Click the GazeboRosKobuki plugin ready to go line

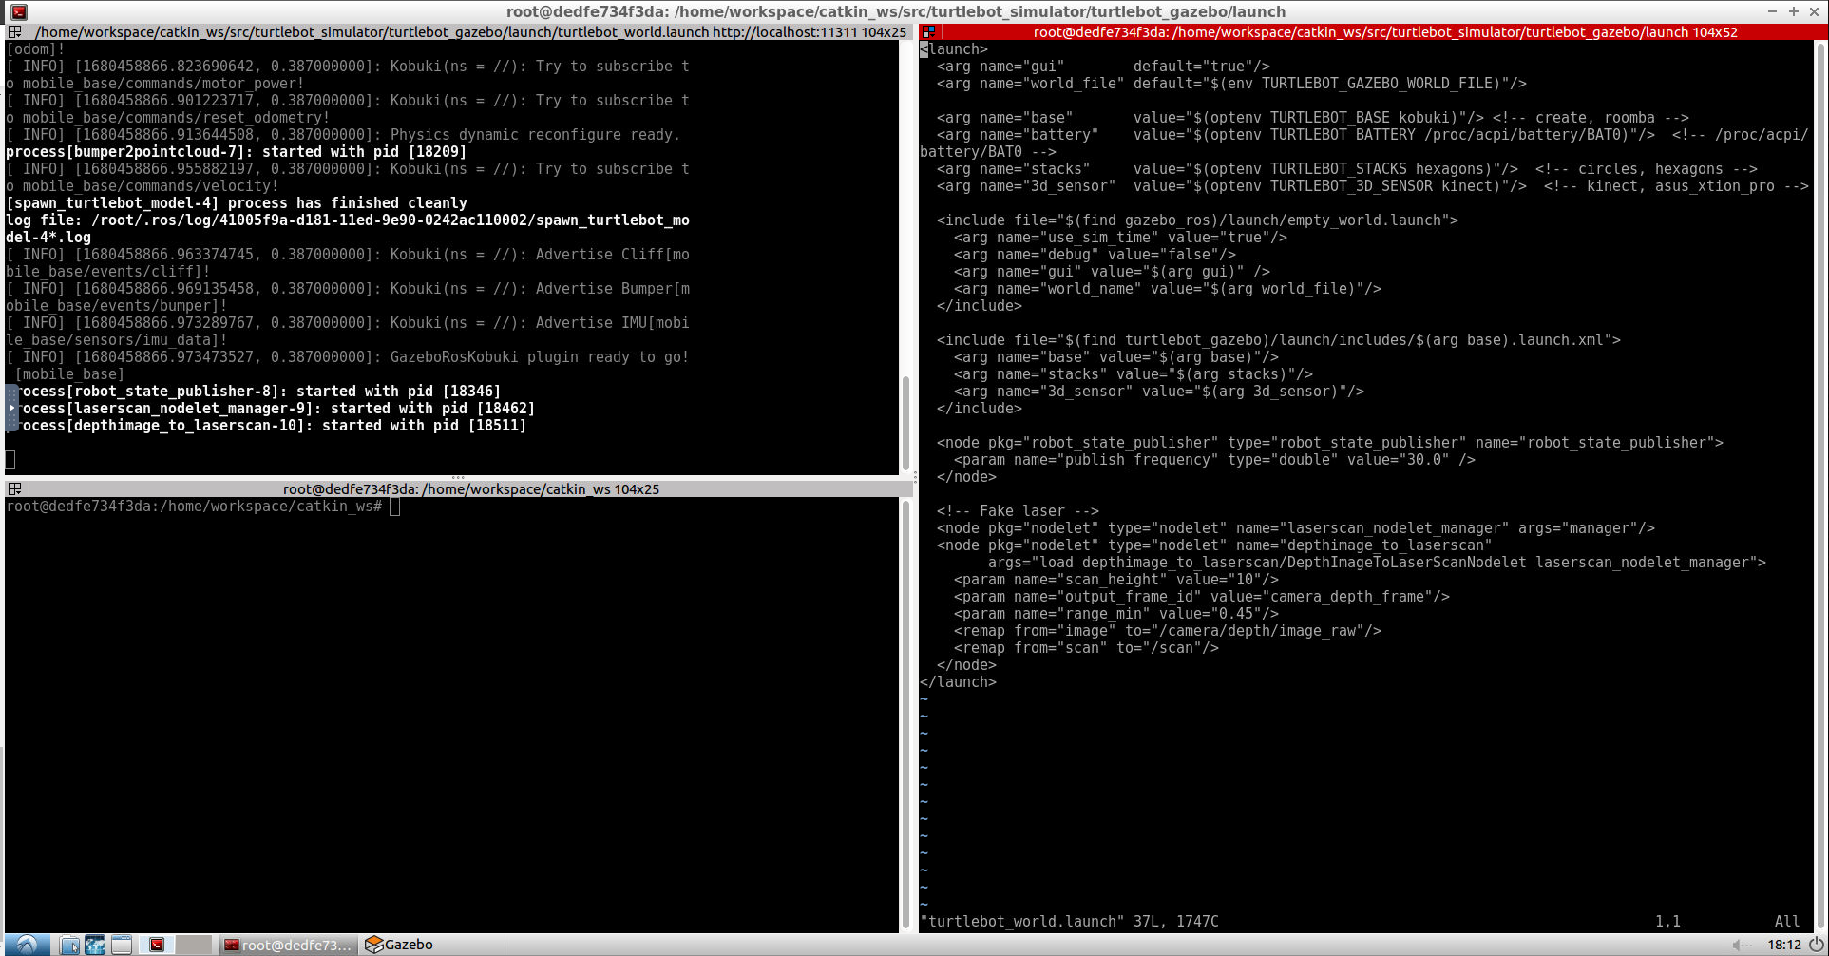[348, 357]
